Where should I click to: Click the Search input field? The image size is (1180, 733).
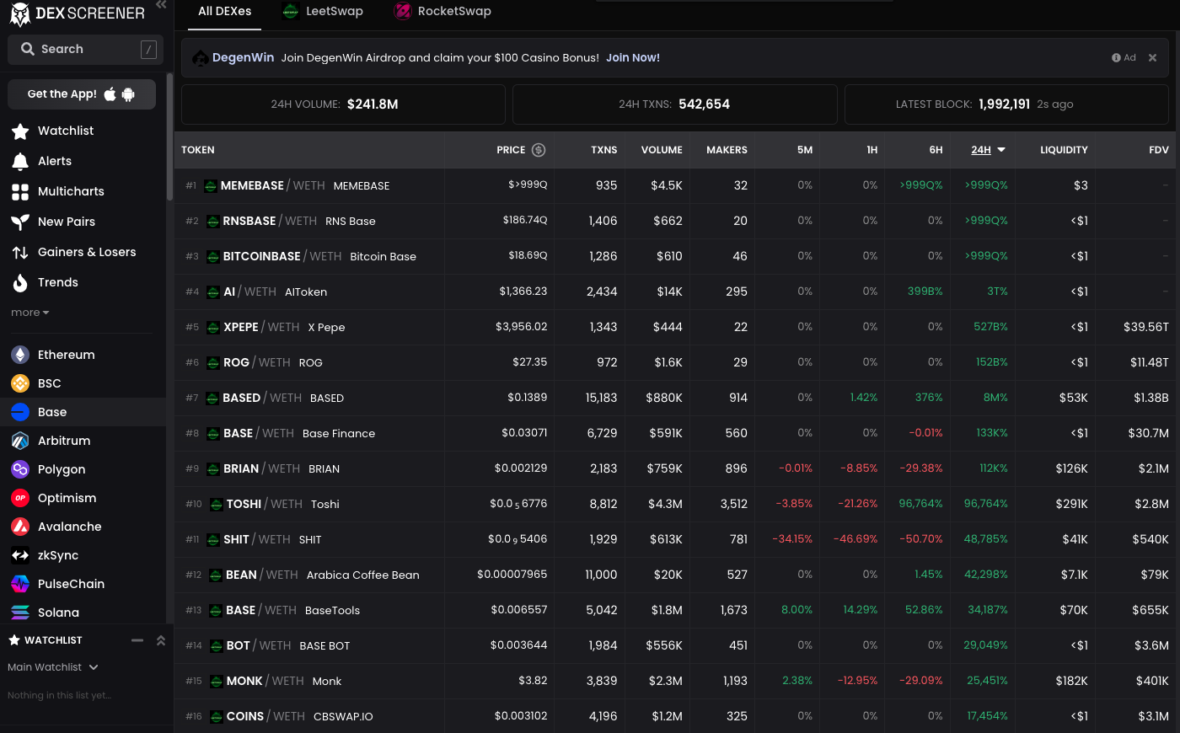82,50
